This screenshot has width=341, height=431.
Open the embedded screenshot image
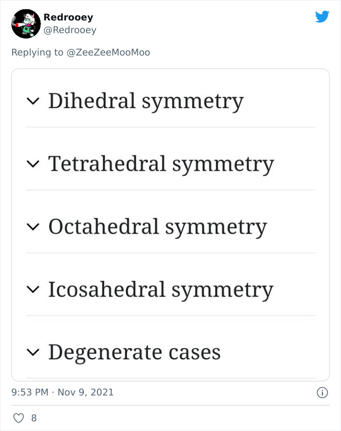[x=170, y=224]
